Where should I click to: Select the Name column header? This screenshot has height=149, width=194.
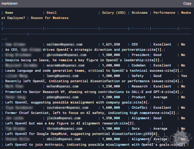[x=9, y=13]
